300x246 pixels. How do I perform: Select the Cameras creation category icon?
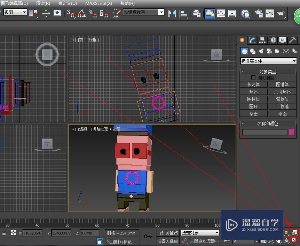coord(269,51)
